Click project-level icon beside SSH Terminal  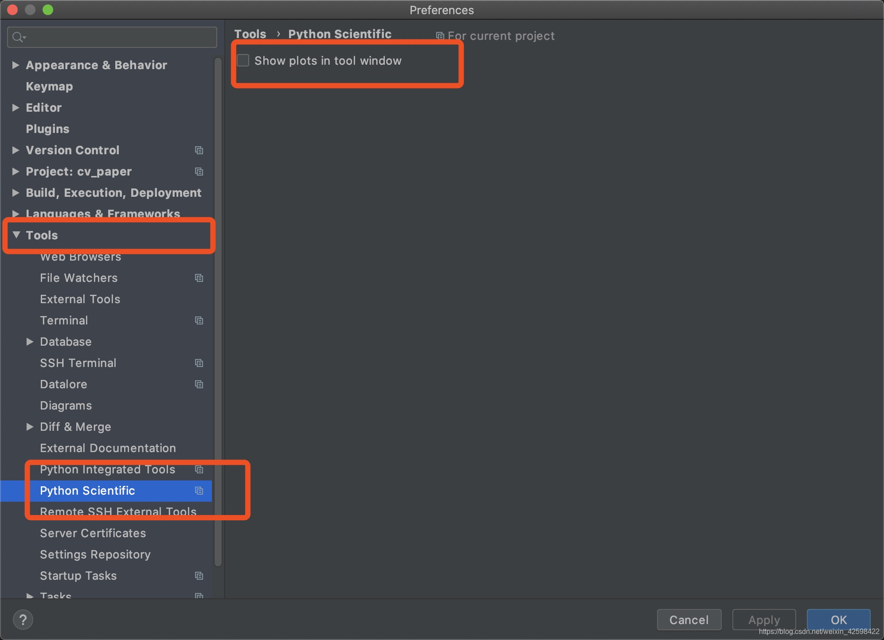pyautogui.click(x=199, y=363)
